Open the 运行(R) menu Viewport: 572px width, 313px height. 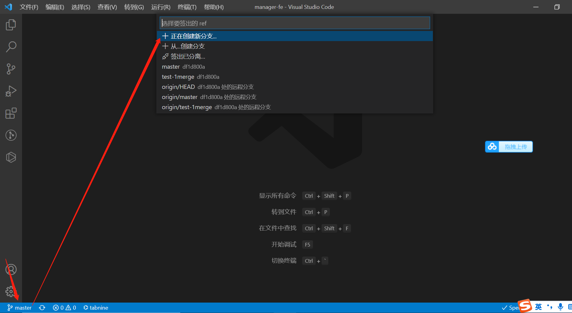pyautogui.click(x=161, y=7)
